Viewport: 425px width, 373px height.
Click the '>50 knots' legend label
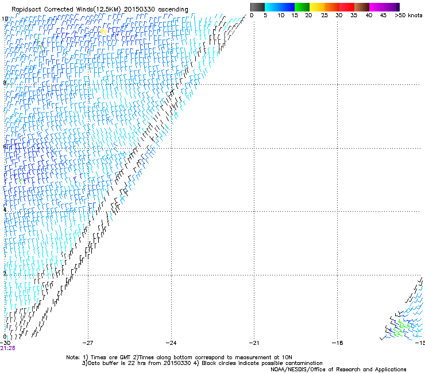pos(408,15)
